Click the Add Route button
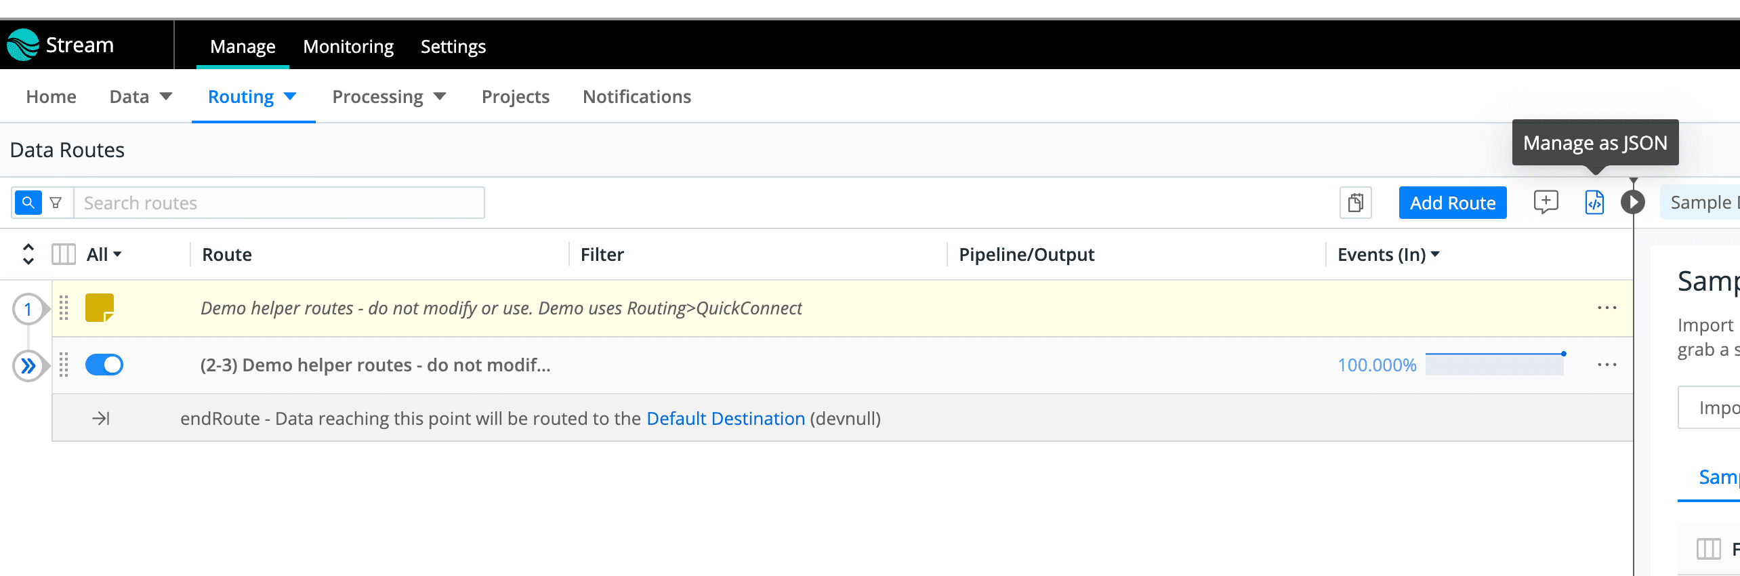 click(x=1452, y=203)
